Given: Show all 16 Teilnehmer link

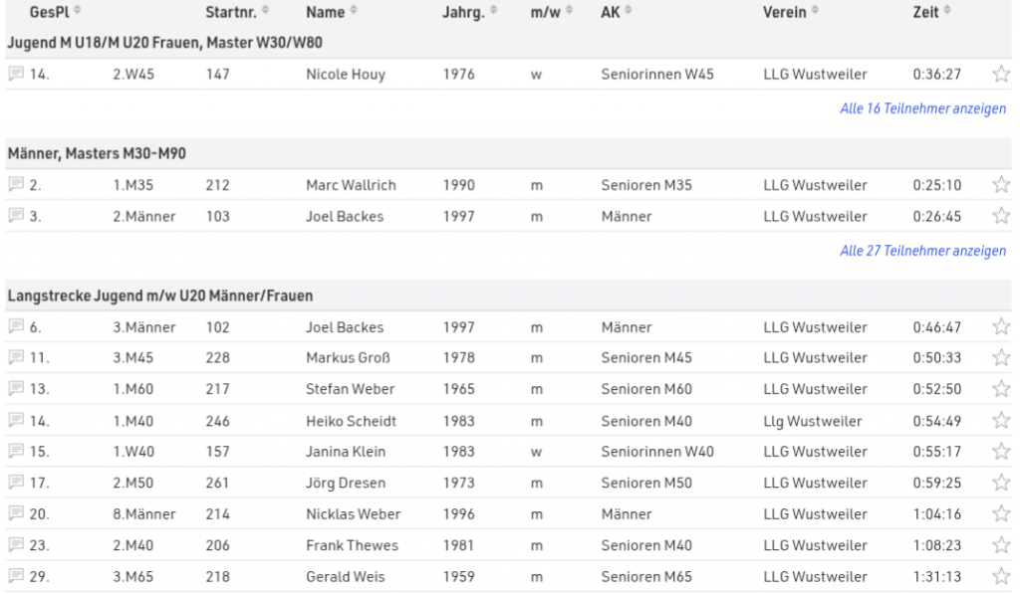Looking at the screenshot, I should (922, 108).
